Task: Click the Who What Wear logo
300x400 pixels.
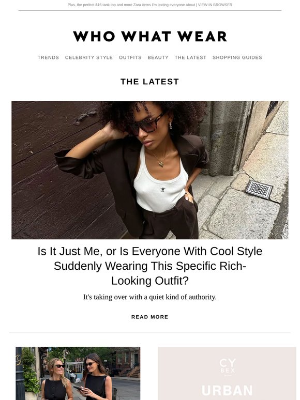Action: 150,36
